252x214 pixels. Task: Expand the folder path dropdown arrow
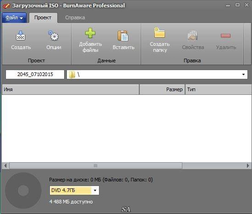[x=243, y=74]
